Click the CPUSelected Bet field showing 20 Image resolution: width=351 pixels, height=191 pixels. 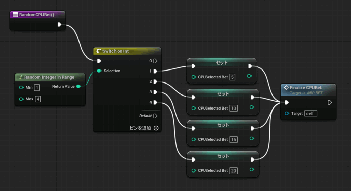[x=234, y=170]
